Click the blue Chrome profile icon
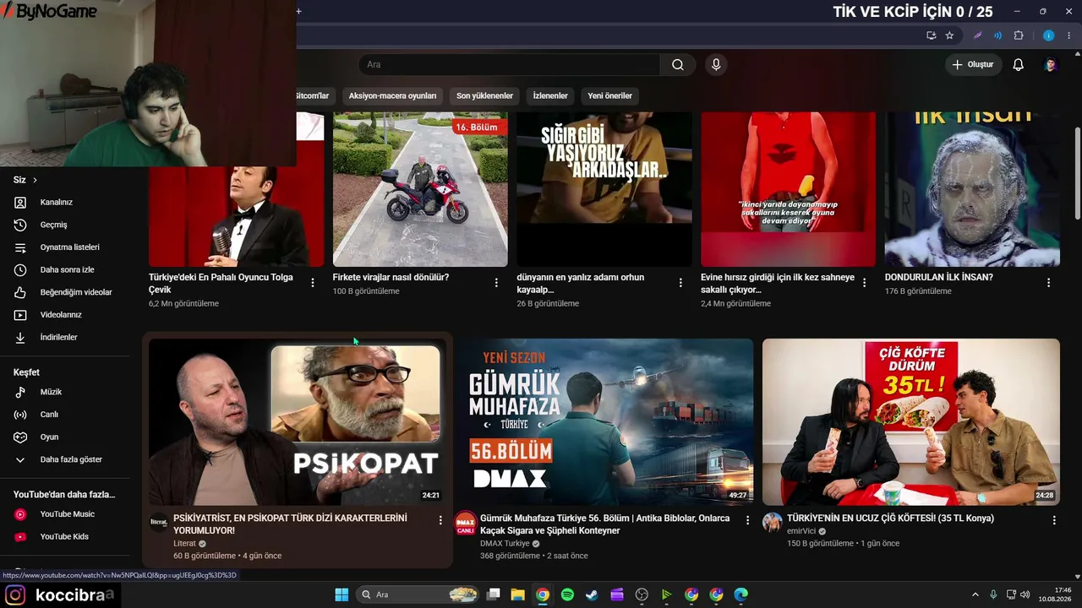The image size is (1082, 608). pyautogui.click(x=1048, y=35)
